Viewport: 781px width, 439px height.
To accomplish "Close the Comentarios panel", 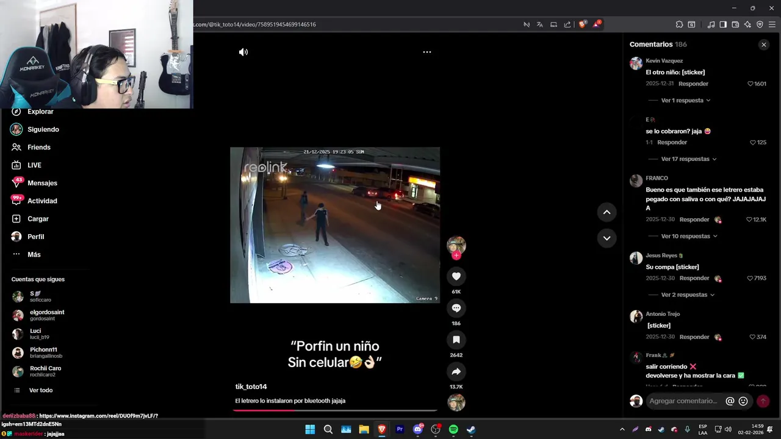I will (x=763, y=45).
